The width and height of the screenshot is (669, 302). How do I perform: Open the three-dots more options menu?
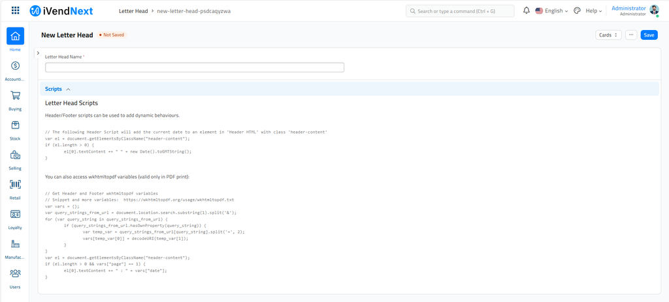[x=630, y=35]
